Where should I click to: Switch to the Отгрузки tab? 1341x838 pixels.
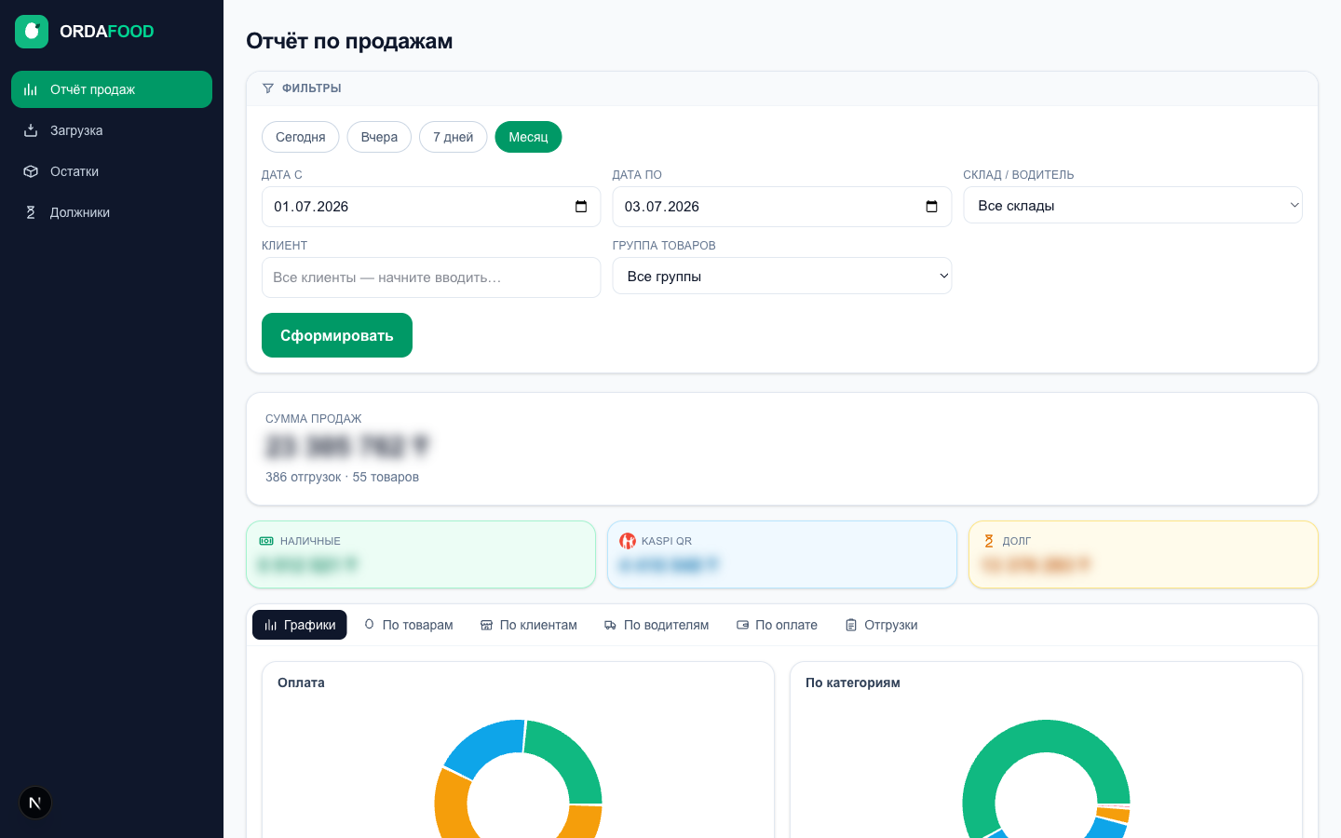pyautogui.click(x=882, y=625)
